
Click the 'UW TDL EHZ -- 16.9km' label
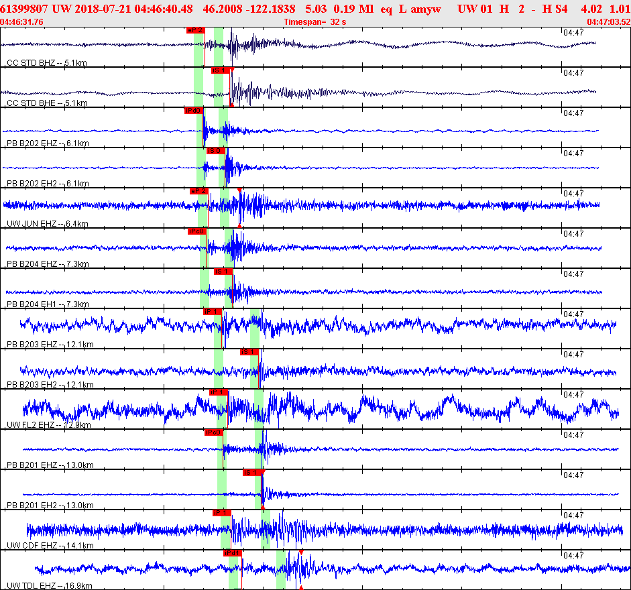[50, 586]
